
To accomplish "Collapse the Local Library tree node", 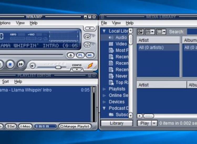I will (x=104, y=31).
